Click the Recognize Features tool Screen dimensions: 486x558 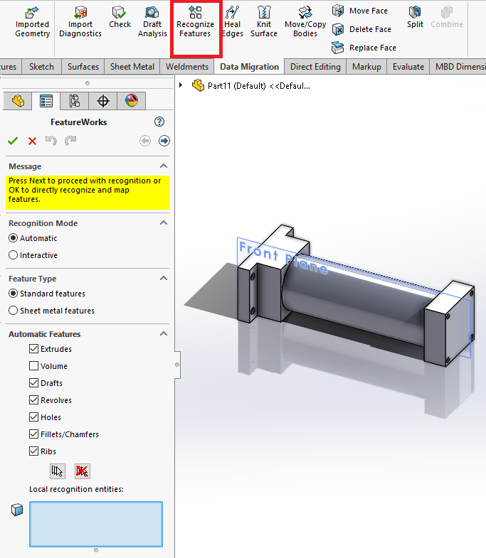[195, 21]
